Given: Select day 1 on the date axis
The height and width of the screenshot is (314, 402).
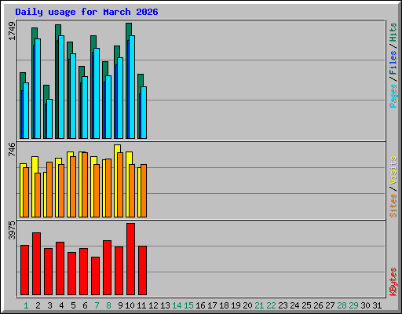Looking at the screenshot, I should tap(26, 305).
